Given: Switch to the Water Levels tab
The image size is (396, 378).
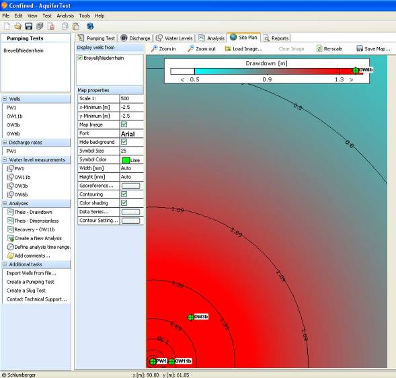Looking at the screenshot, I should (175, 38).
